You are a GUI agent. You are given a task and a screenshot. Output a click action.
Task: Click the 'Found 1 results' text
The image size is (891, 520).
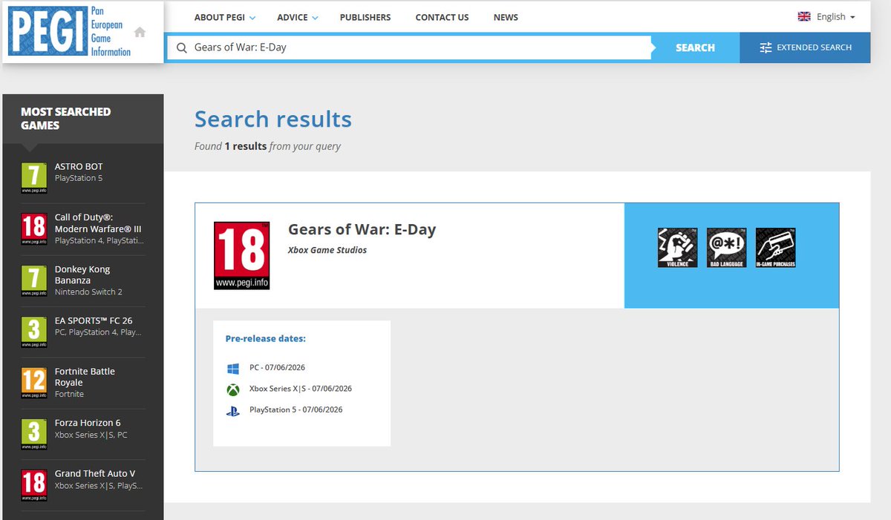tap(267, 146)
